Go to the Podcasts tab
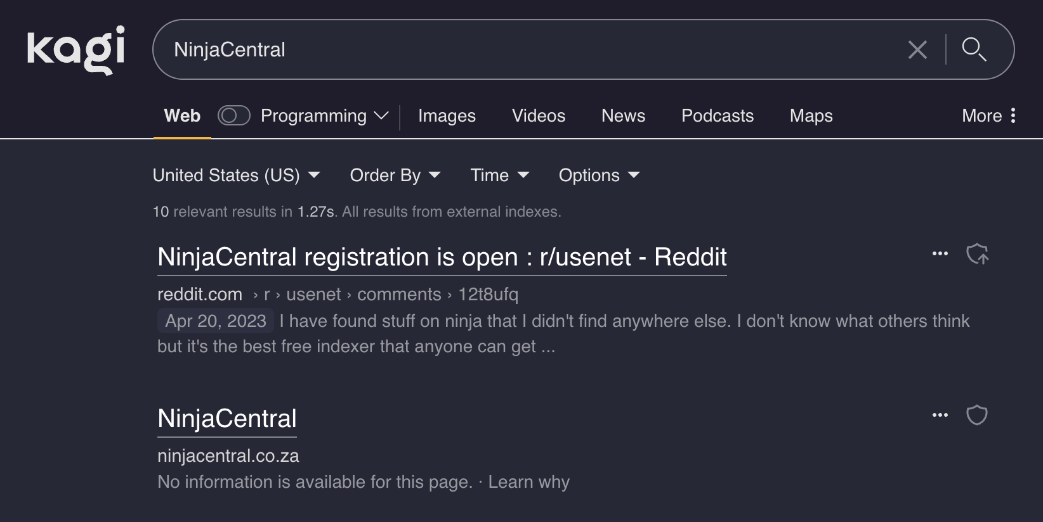The width and height of the screenshot is (1043, 522). (717, 115)
